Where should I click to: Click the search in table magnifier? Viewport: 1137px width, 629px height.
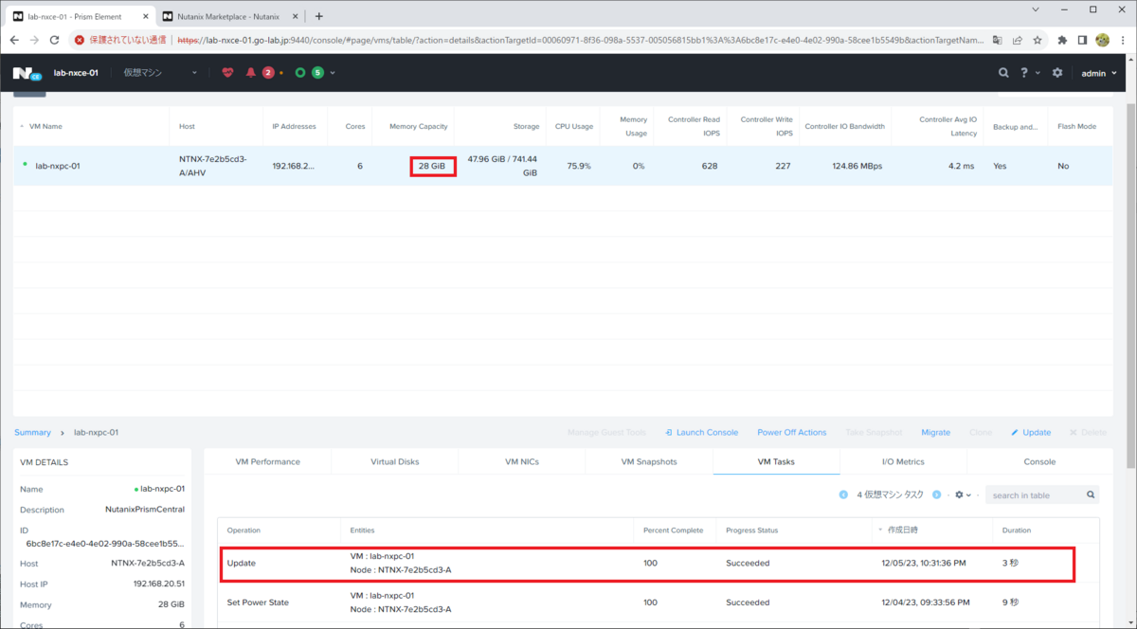click(x=1092, y=494)
